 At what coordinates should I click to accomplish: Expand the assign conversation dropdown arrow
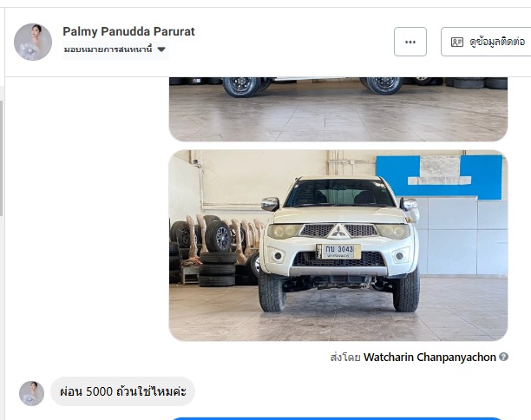click(161, 49)
